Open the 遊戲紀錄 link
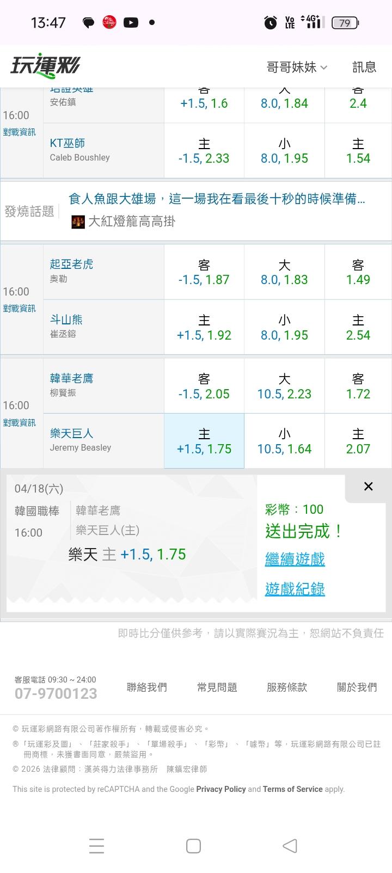 click(295, 588)
